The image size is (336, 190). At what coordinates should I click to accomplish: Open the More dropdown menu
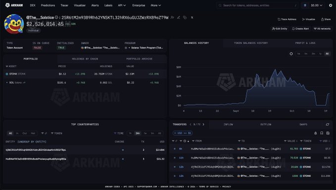click(x=155, y=5)
